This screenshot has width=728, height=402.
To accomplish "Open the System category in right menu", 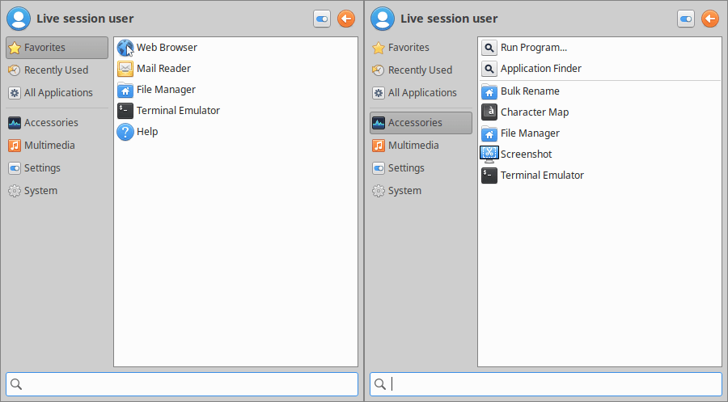I will pos(404,191).
